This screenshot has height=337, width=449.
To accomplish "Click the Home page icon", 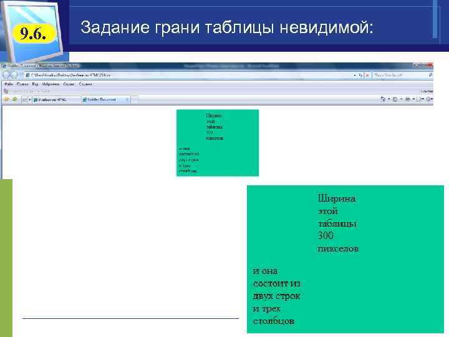I will (383, 99).
